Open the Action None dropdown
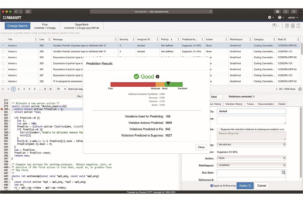 click(x=251, y=158)
